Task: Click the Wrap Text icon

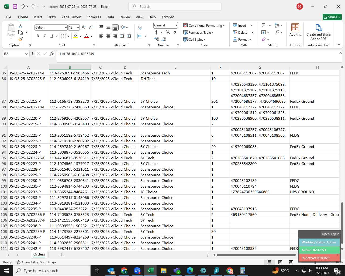Action: click(140, 27)
